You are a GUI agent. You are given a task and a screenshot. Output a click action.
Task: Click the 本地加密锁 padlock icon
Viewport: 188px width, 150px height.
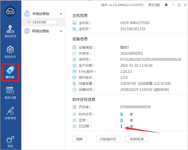point(27,14)
